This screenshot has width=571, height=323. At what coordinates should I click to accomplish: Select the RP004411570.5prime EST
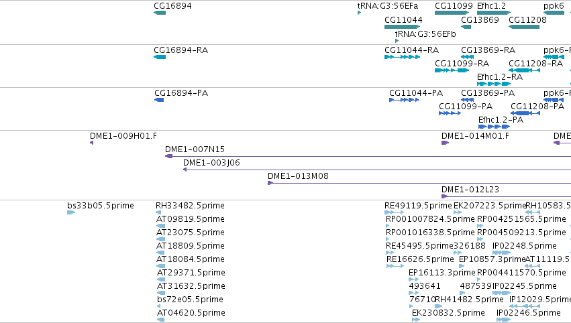tap(479, 279)
